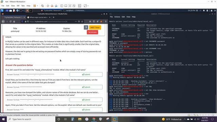Submit the last dumped table answer

[x=86, y=87]
